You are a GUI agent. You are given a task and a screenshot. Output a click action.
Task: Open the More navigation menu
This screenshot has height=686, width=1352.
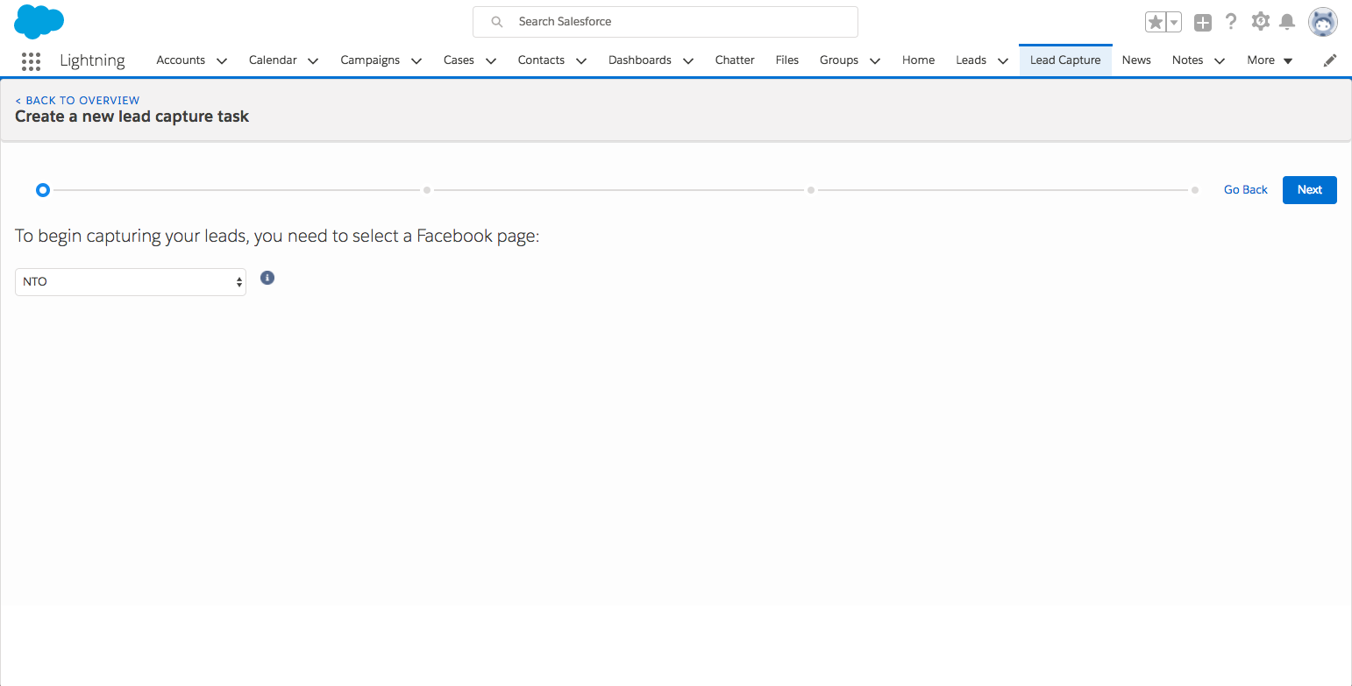click(x=1270, y=60)
